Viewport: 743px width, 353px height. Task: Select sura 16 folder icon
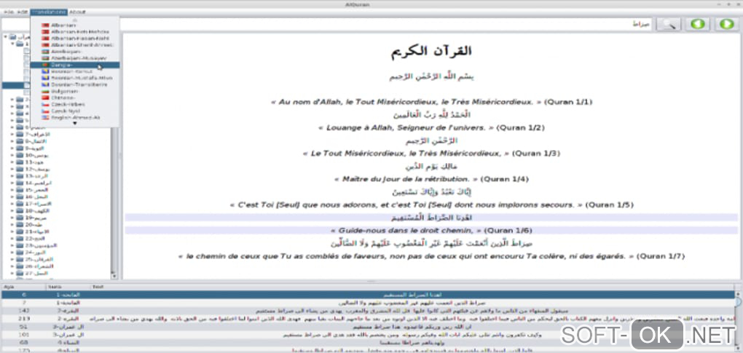click(x=20, y=197)
